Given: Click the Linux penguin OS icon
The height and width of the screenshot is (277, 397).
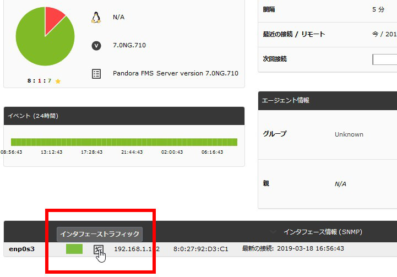Looking at the screenshot, I should tap(96, 18).
